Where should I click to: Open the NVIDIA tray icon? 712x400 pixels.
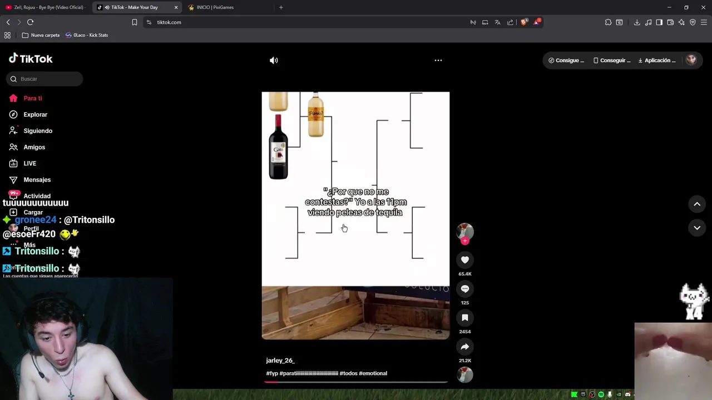pos(619,394)
